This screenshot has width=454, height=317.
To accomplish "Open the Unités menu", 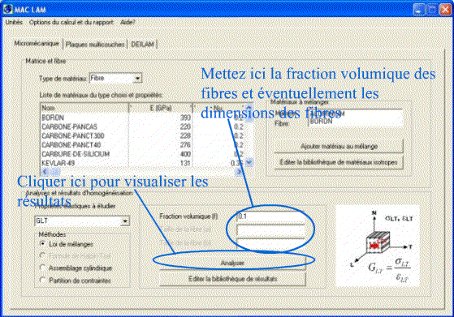I will (x=14, y=22).
